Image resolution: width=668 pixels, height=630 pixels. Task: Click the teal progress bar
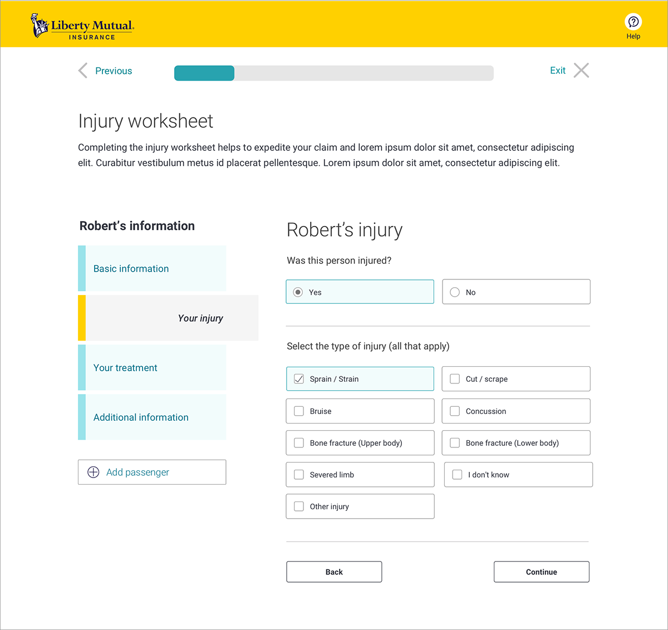pyautogui.click(x=204, y=73)
